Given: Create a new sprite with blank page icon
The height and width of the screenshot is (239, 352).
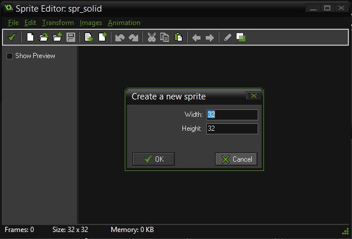Looking at the screenshot, I should pos(30,37).
